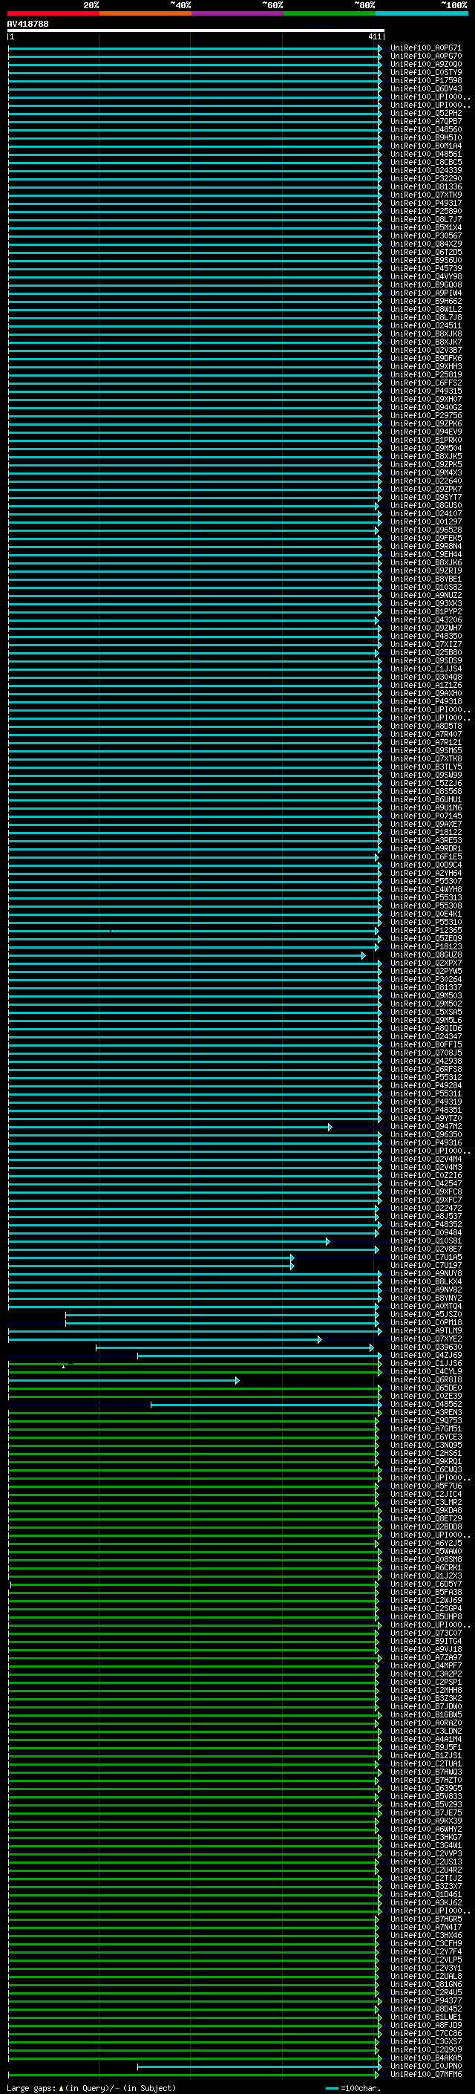The width and height of the screenshot is (475, 2094).
Task: Select hit label UniRef100_Q42938
Action: point(426,1061)
